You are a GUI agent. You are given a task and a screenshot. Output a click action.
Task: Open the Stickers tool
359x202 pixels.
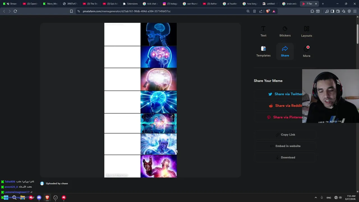(285, 32)
